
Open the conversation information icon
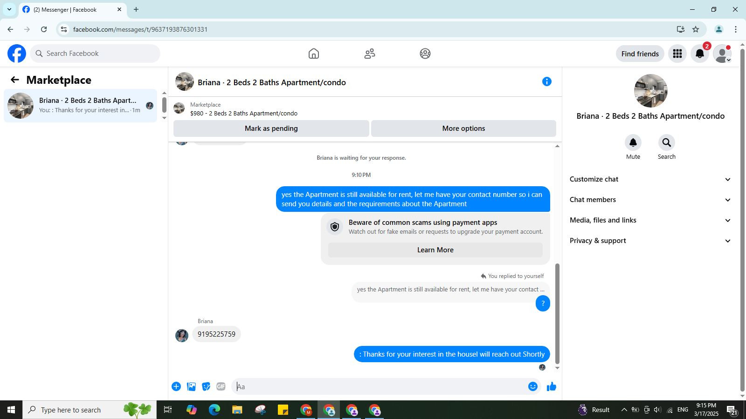pyautogui.click(x=547, y=82)
